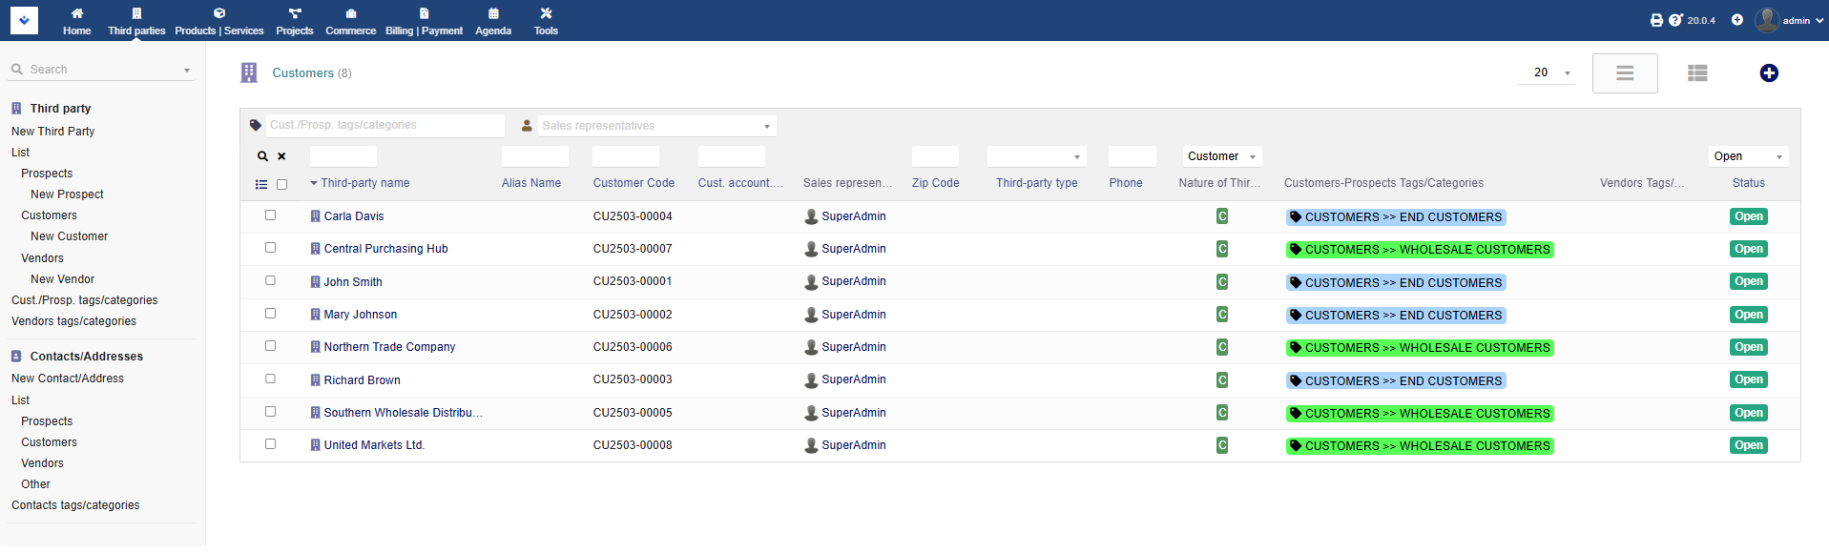
Task: Click the green WHOLESALE CUSTOMERS tag for United Markets
Action: [x=1419, y=446]
